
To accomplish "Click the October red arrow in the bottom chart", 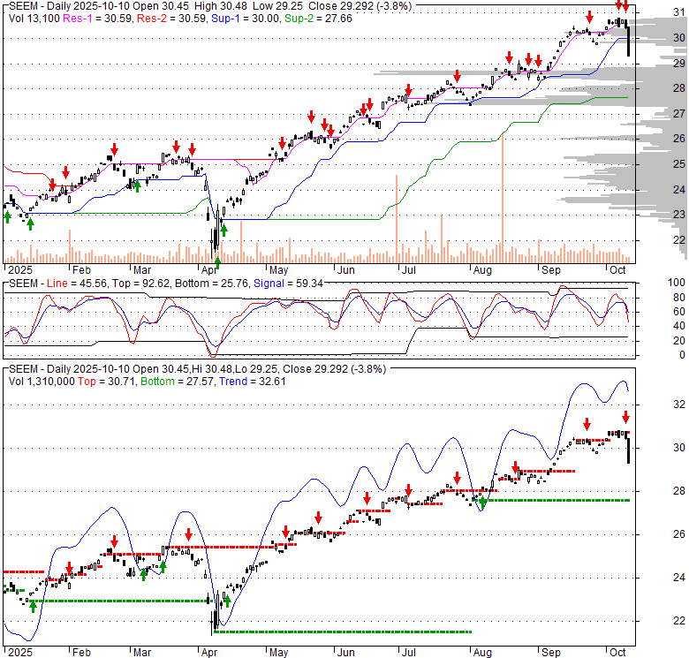I will pyautogui.click(x=625, y=417).
